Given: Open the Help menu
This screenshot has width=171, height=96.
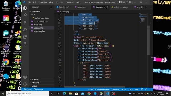Looking at the screenshot, I should (x=78, y=2).
